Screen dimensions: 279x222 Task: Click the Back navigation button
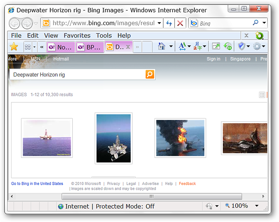tap(14, 23)
